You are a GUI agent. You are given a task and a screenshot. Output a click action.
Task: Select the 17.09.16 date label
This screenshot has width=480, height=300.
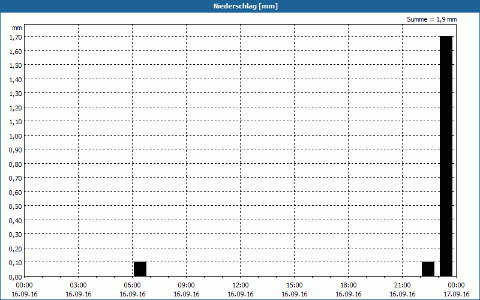point(456,294)
